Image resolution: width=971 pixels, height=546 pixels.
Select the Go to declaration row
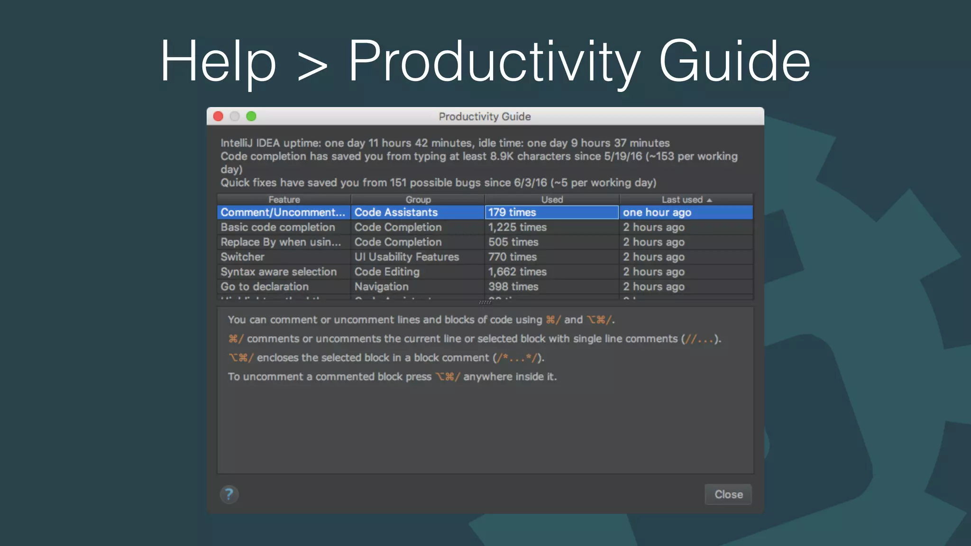click(485, 286)
